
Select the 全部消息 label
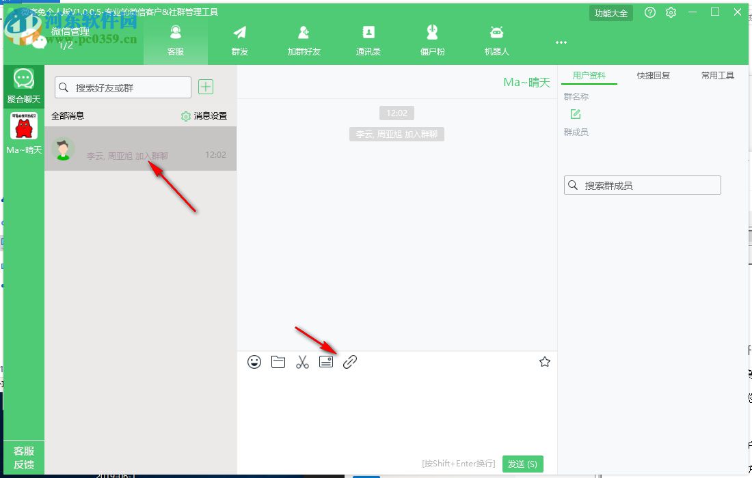[x=68, y=115]
